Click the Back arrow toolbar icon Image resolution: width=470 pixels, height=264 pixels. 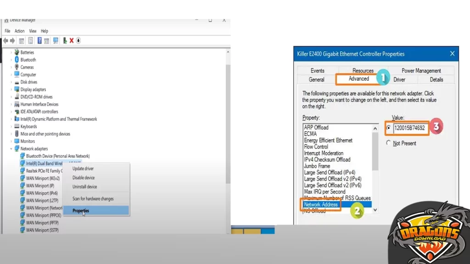(x=6, y=41)
